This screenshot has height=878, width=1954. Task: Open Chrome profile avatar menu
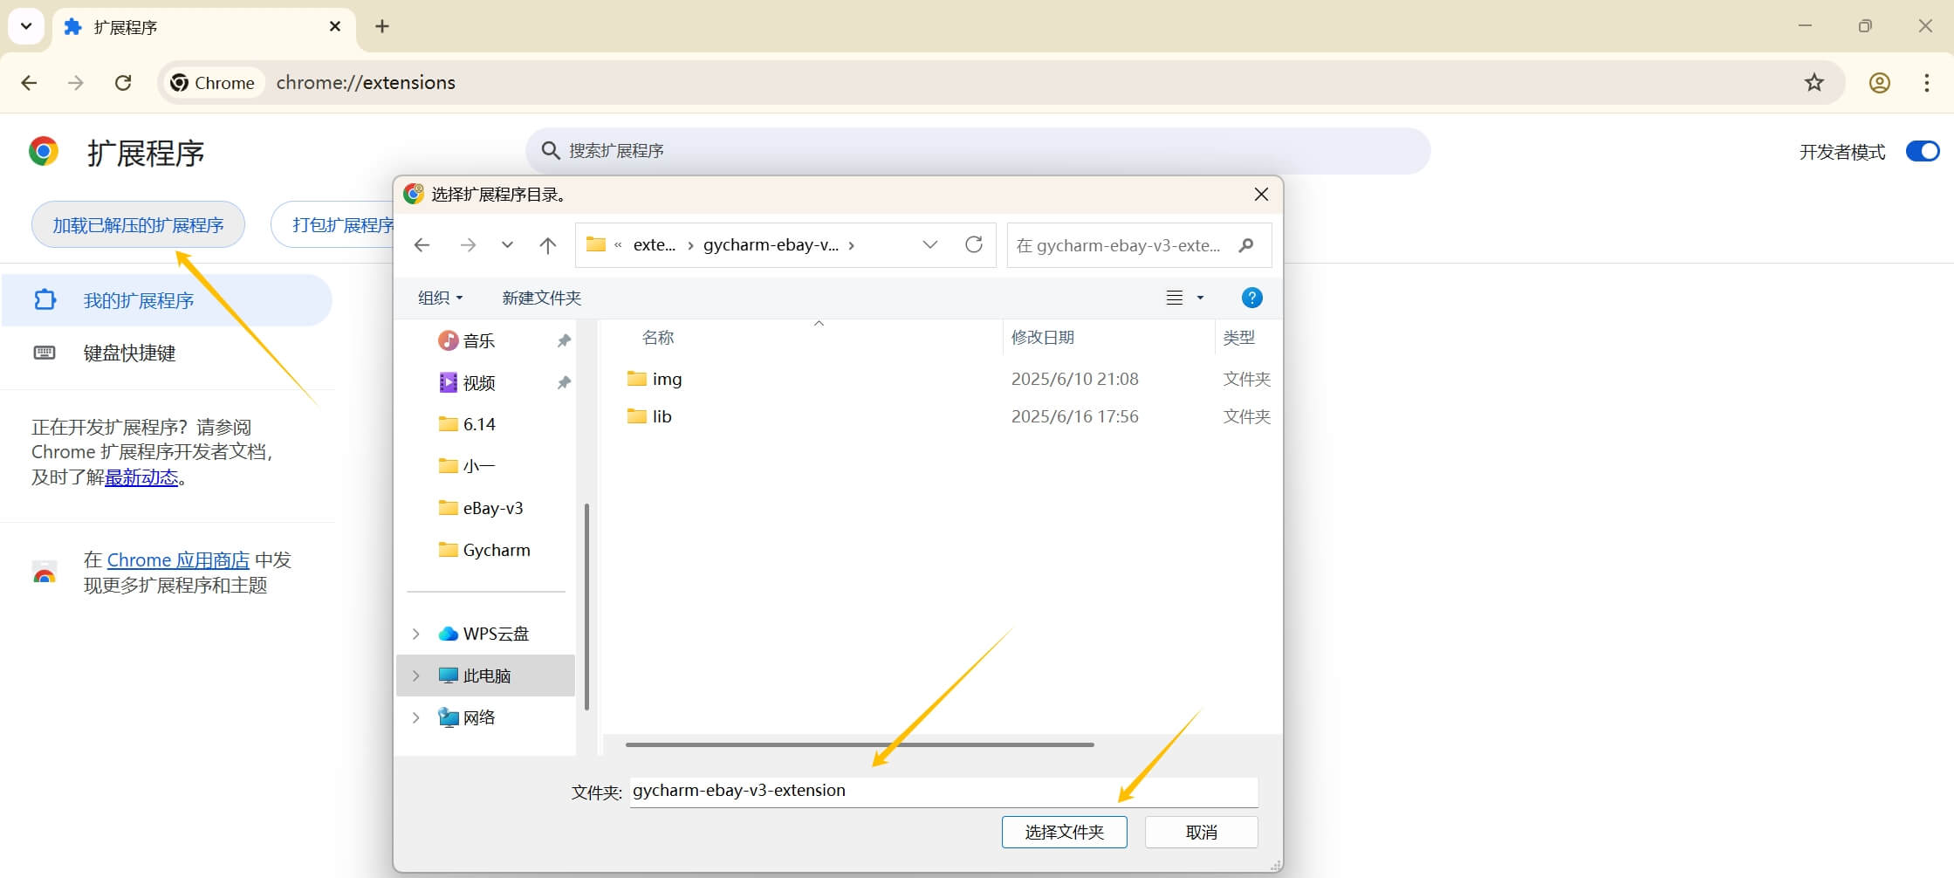[1880, 83]
